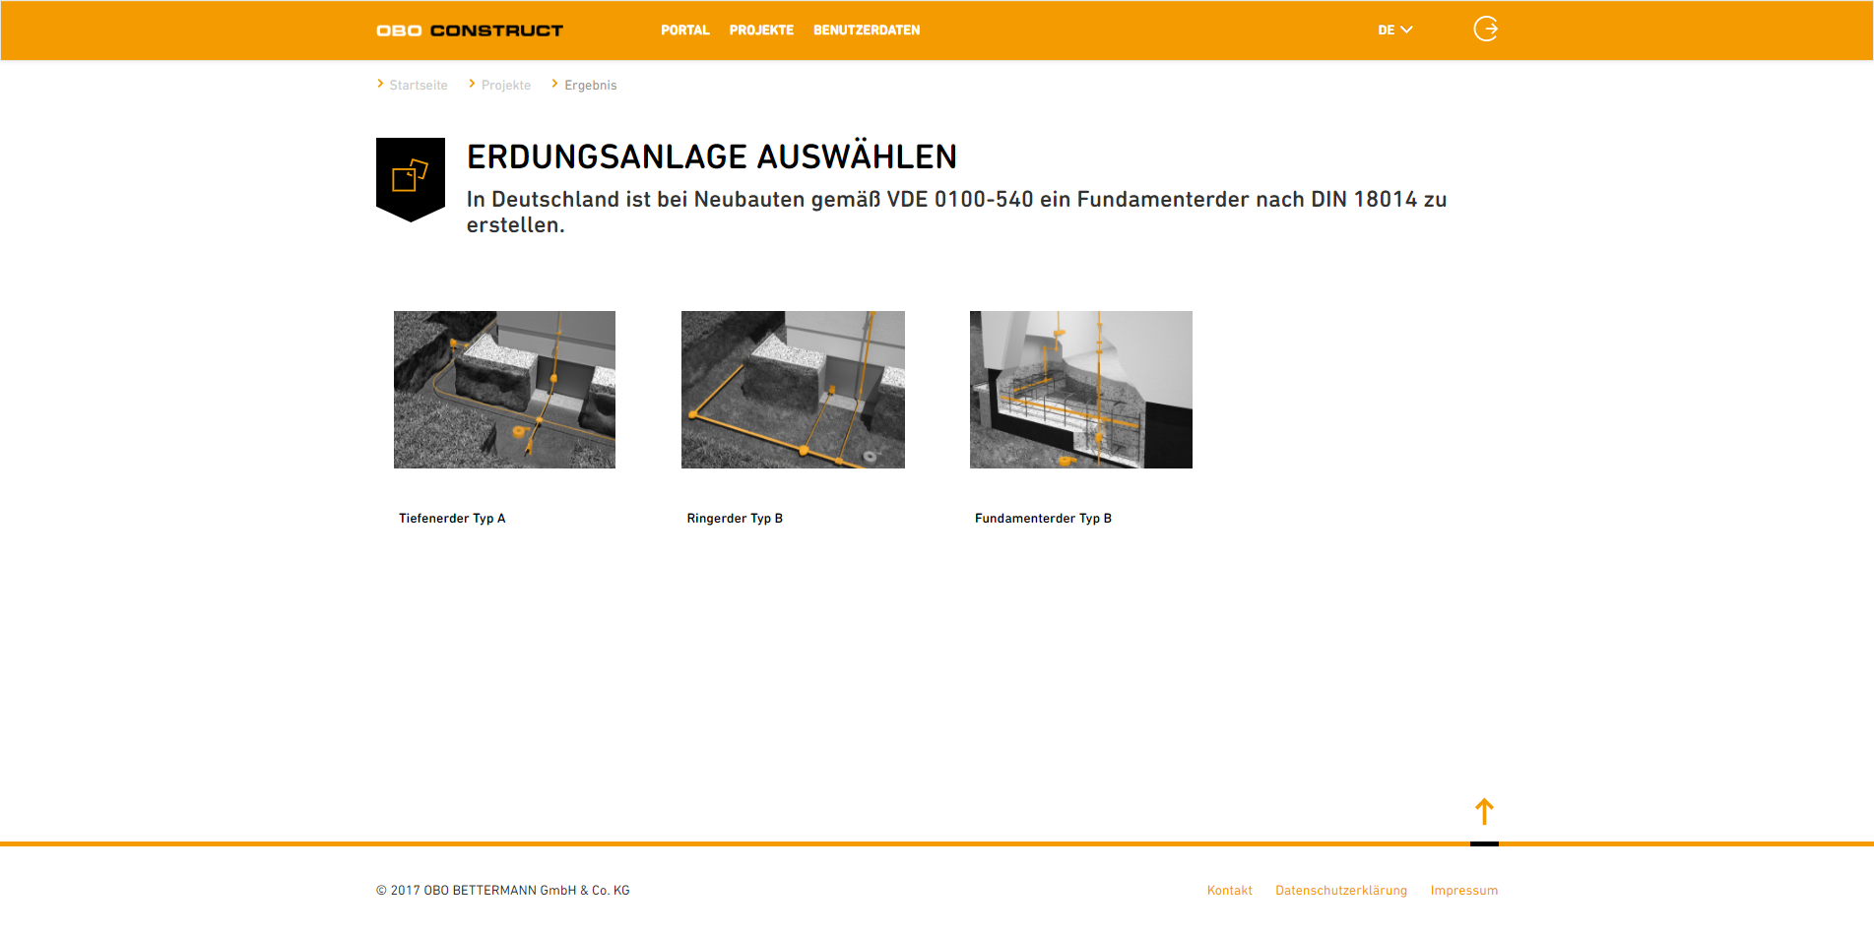This screenshot has height=935, width=1874.
Task: Click the Tiefenerder Typ A label
Action: [452, 519]
